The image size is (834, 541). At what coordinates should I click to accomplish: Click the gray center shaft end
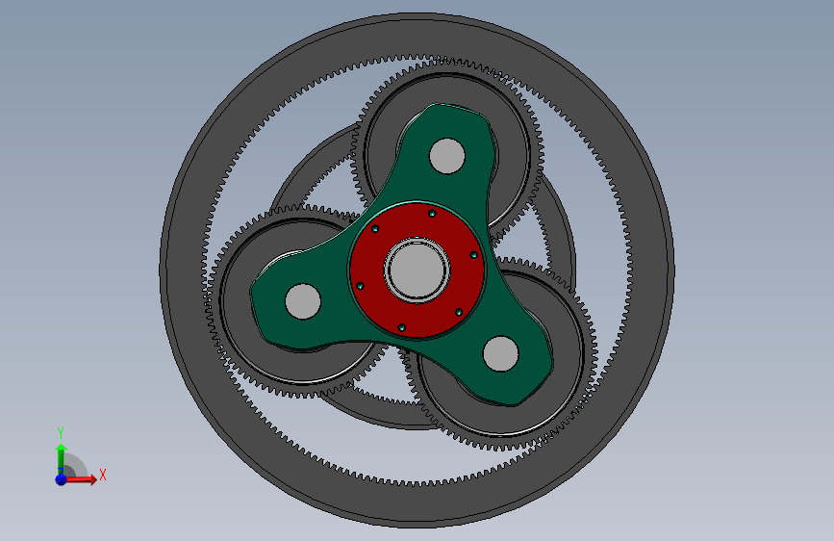coord(417,270)
